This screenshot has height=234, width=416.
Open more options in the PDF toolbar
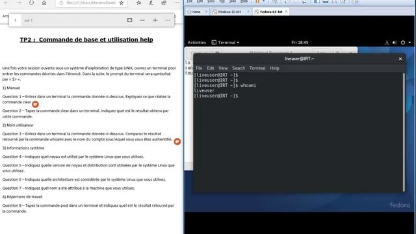point(168,20)
